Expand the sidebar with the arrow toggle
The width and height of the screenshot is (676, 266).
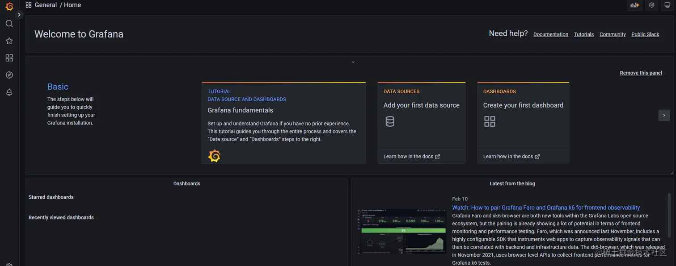[x=19, y=15]
